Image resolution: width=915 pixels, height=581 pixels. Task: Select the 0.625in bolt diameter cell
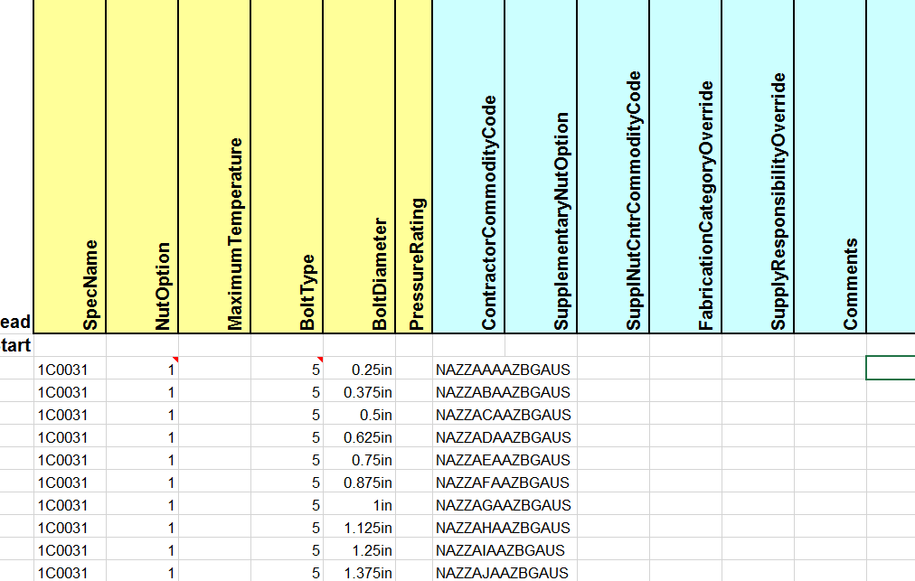pyautogui.click(x=359, y=437)
